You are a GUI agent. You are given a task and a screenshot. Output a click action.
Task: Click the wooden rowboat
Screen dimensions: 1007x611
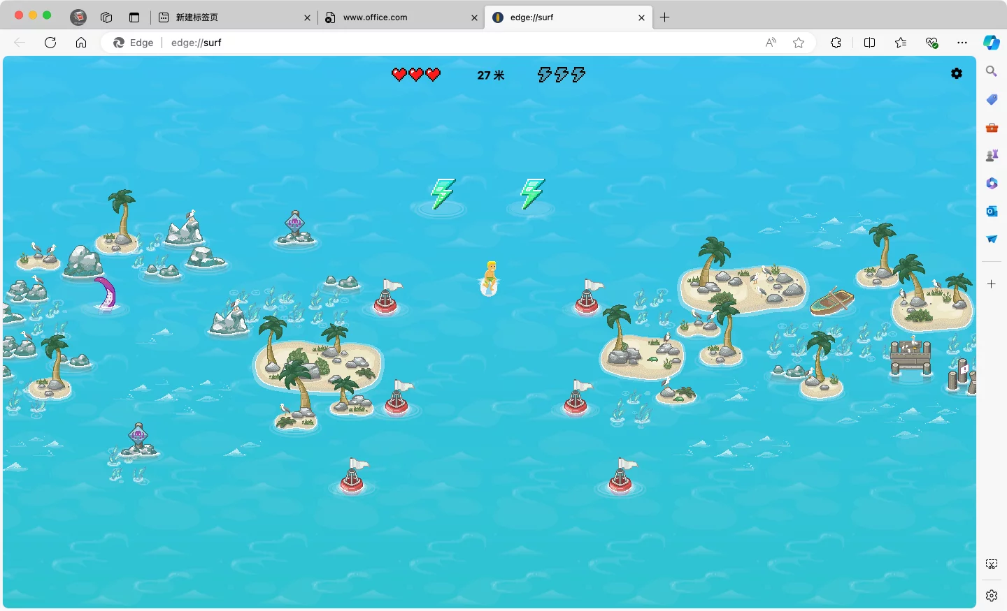click(x=832, y=301)
